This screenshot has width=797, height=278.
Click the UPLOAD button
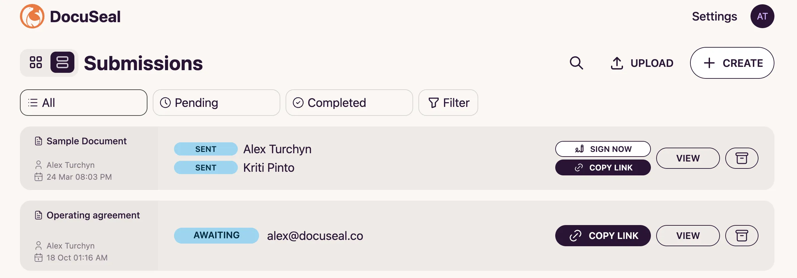tap(642, 63)
